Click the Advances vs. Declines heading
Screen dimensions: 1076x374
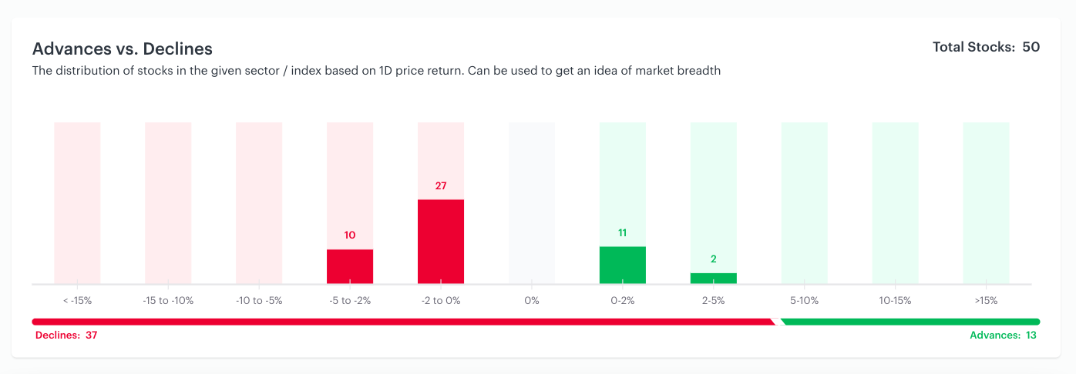(x=123, y=49)
